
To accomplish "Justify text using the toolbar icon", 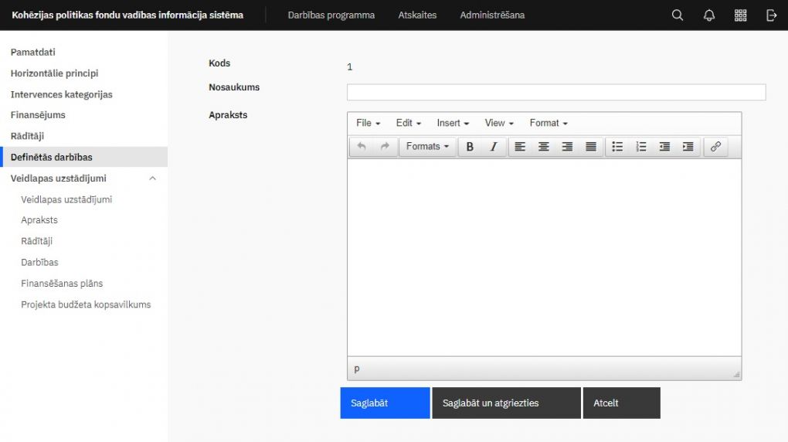I will (591, 147).
